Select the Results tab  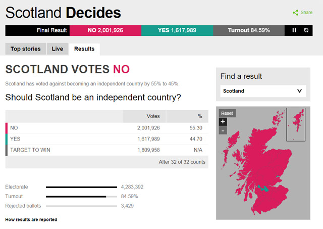(x=84, y=49)
